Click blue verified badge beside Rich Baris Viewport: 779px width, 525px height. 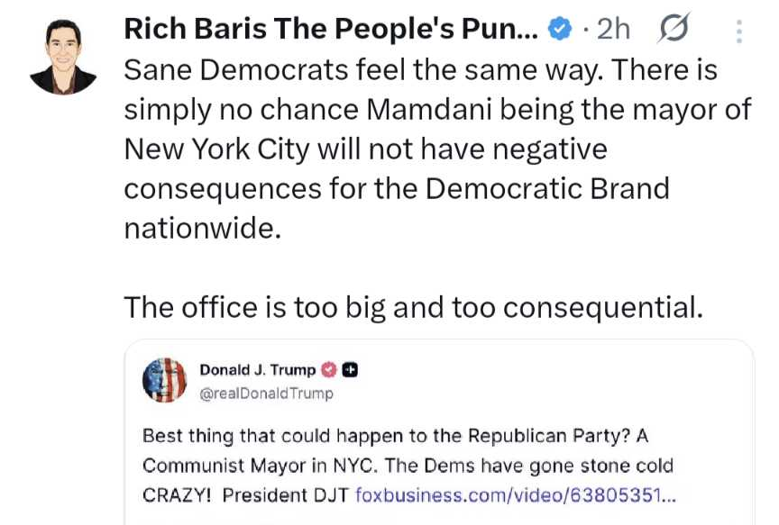coord(560,31)
